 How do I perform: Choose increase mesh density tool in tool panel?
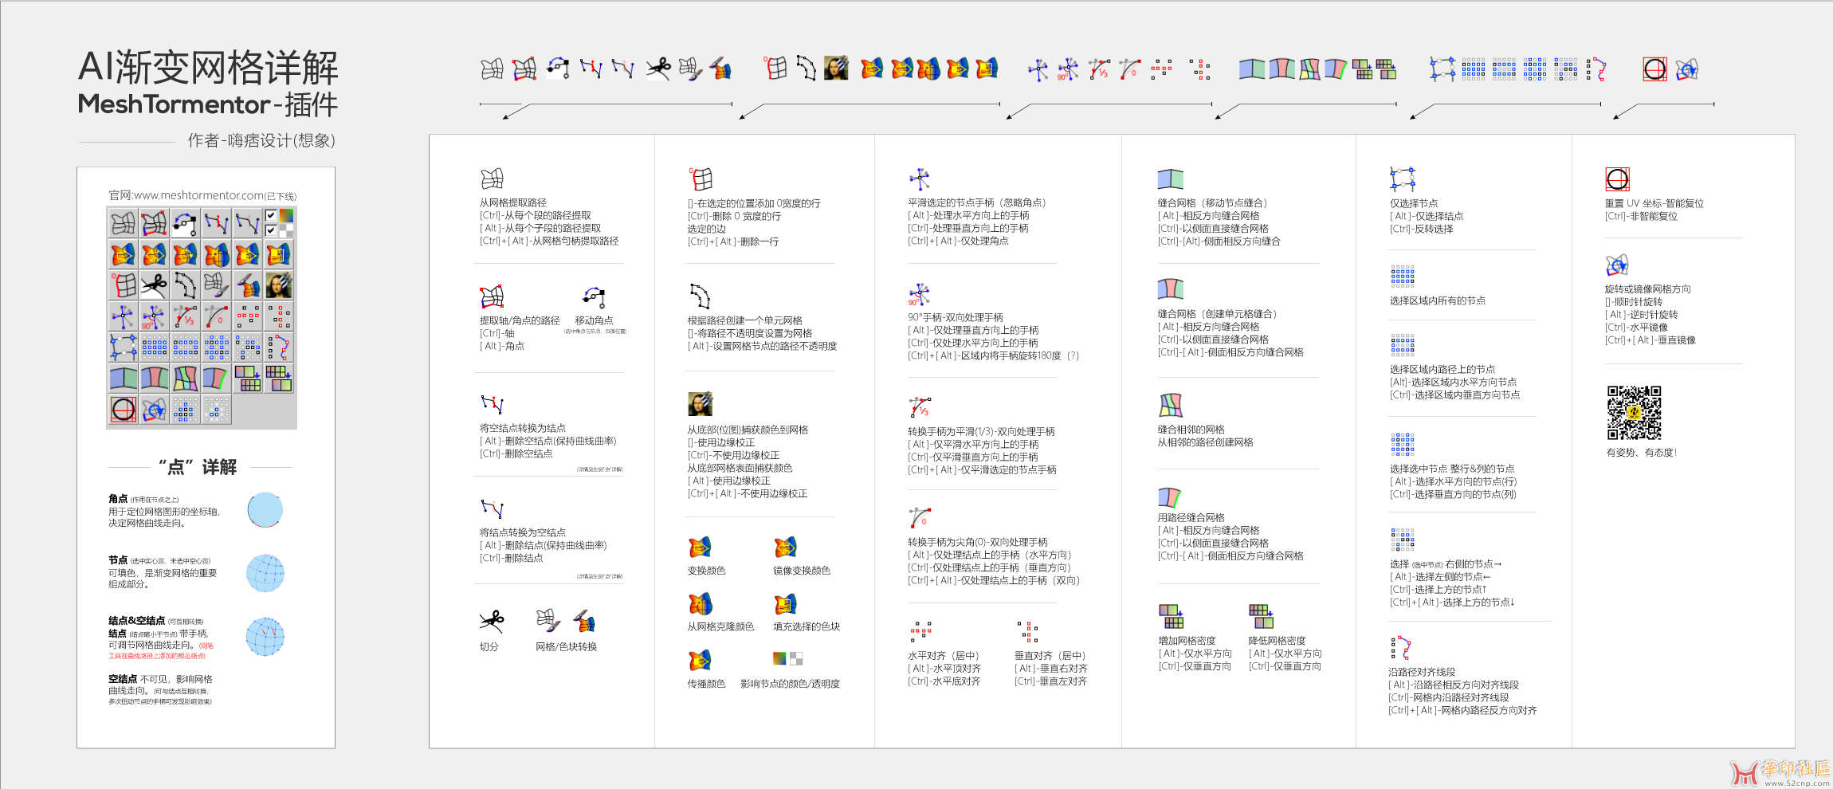(247, 379)
